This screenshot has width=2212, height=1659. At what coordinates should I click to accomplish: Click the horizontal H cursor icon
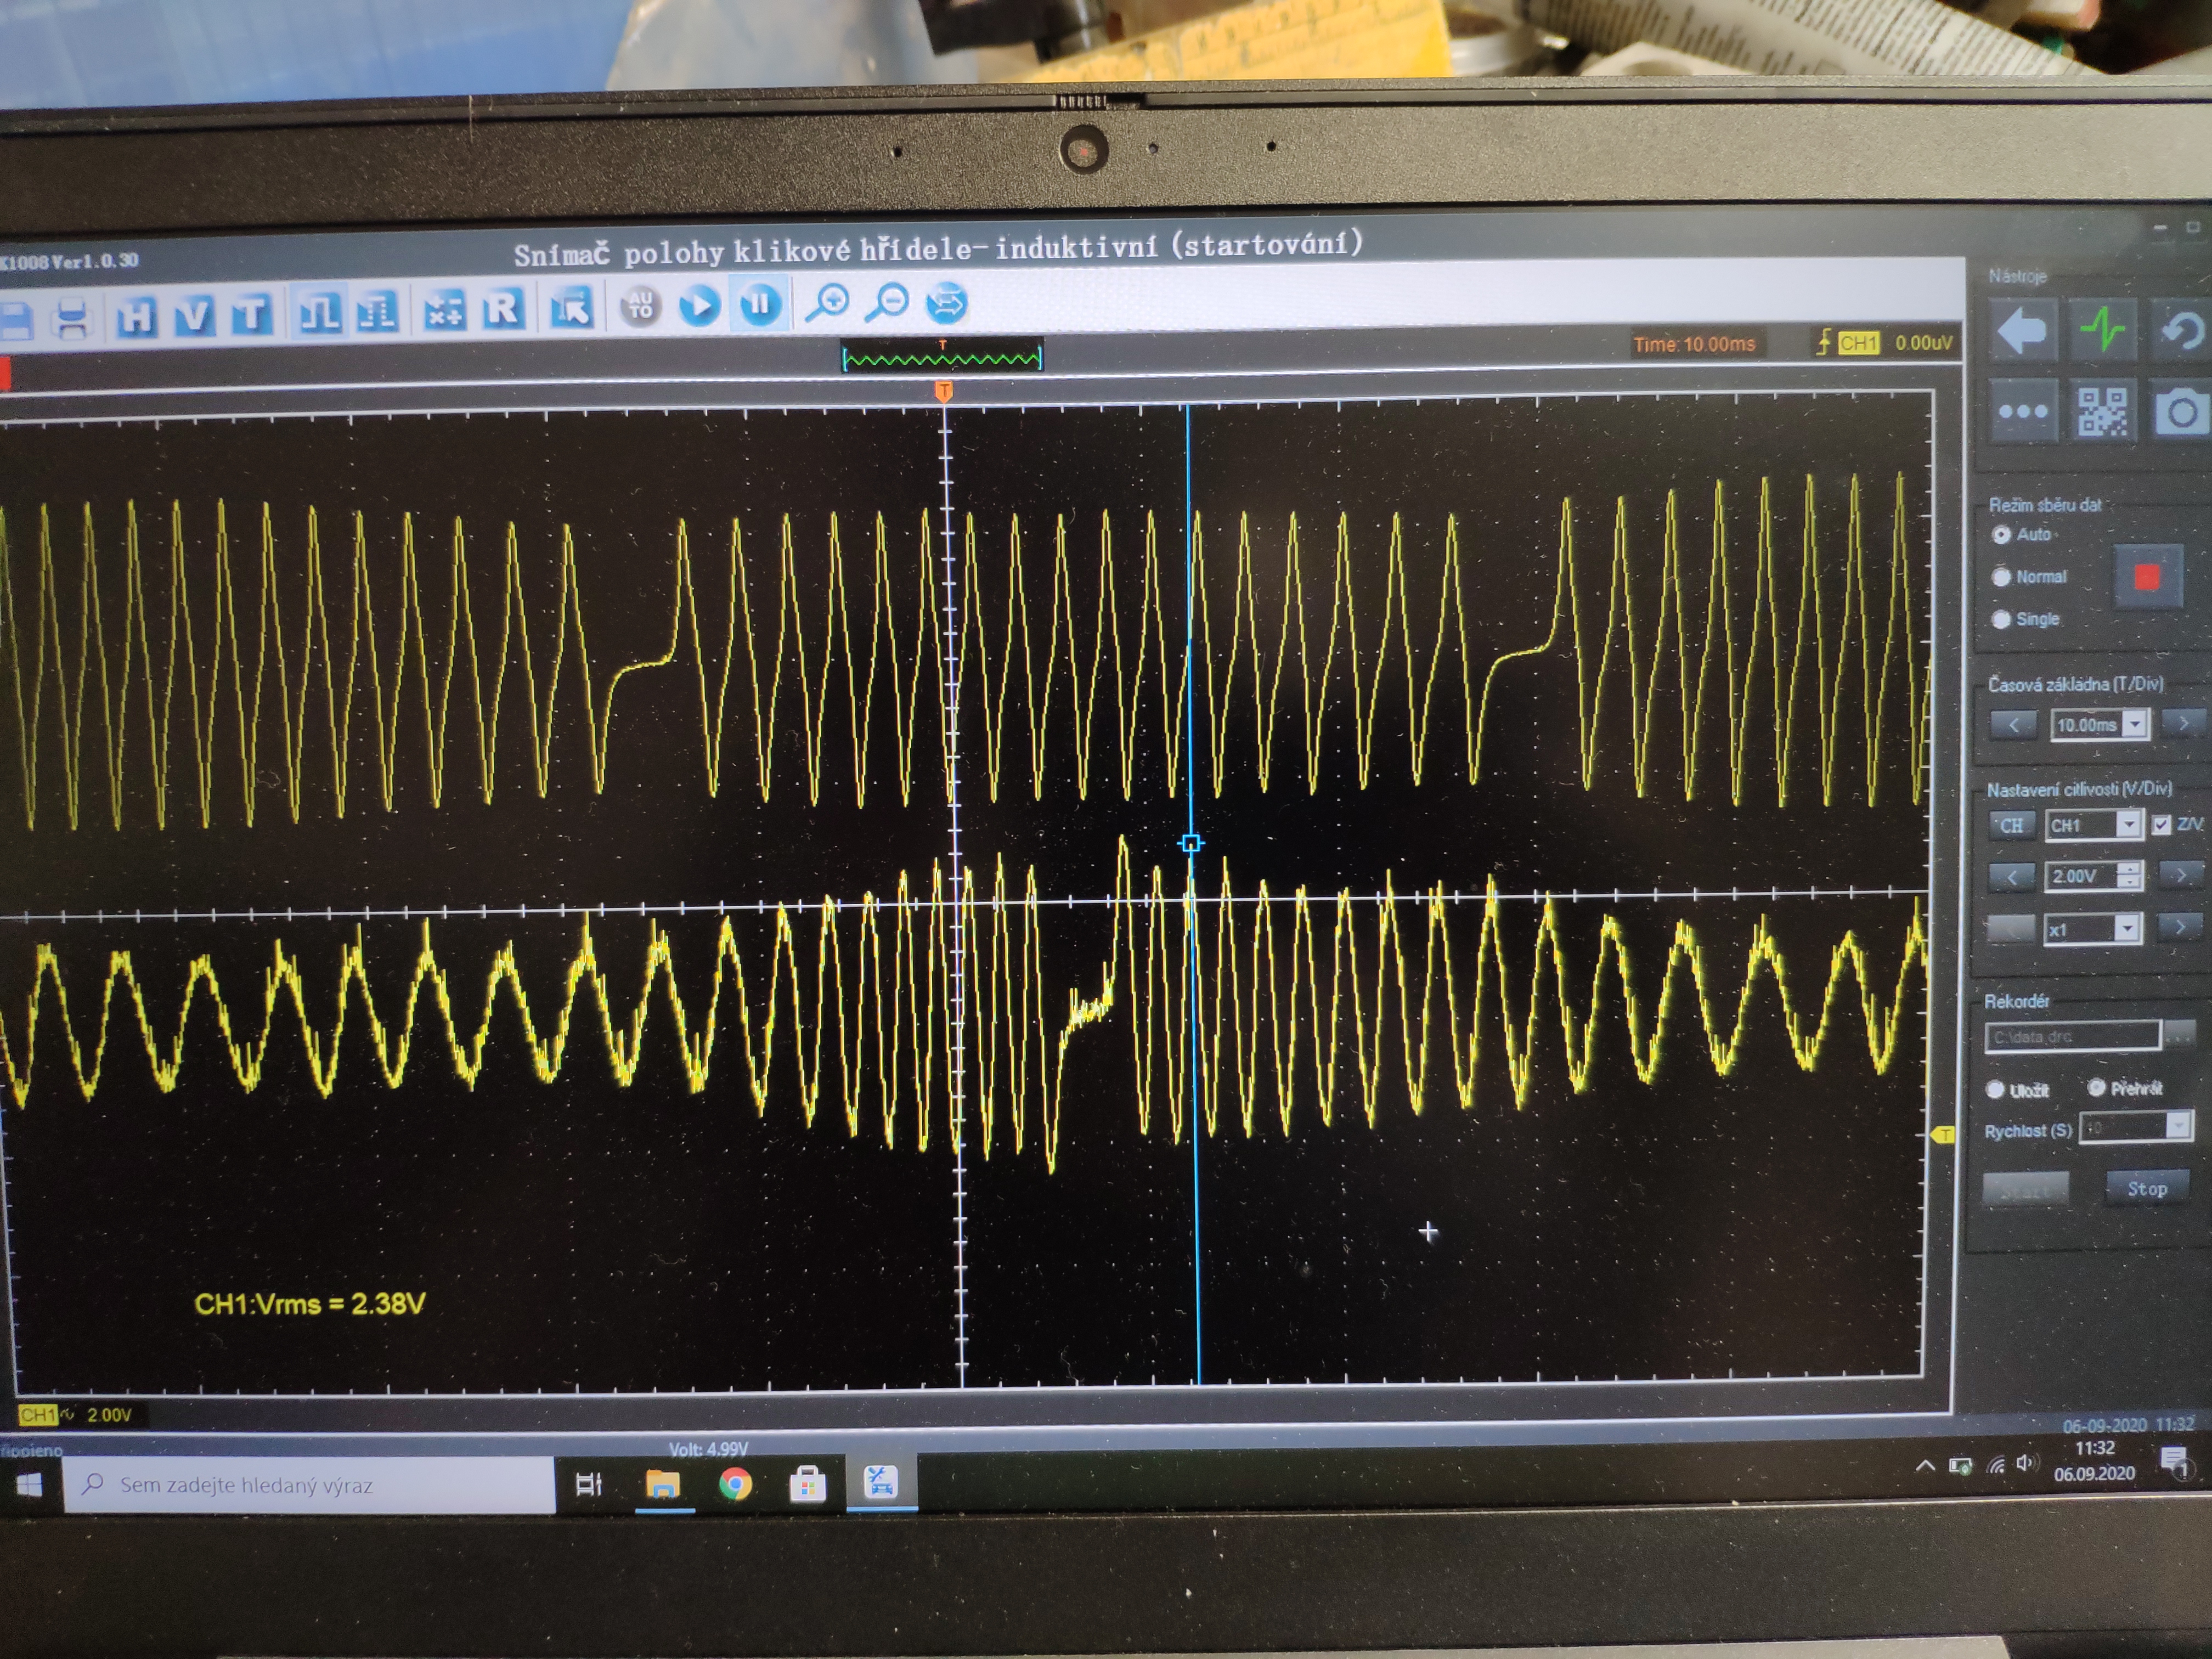136,317
